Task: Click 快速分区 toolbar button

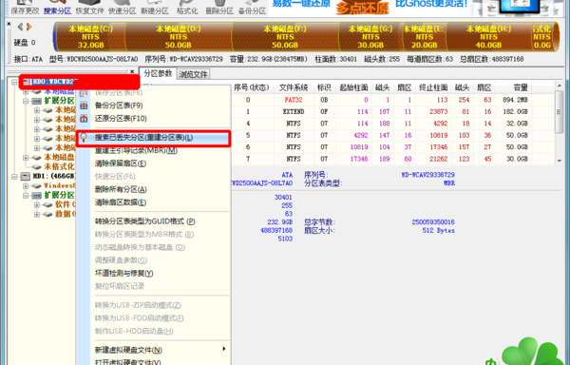Action: (123, 8)
